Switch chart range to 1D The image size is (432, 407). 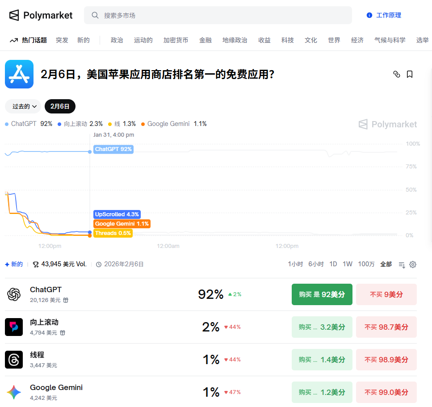[333, 264]
